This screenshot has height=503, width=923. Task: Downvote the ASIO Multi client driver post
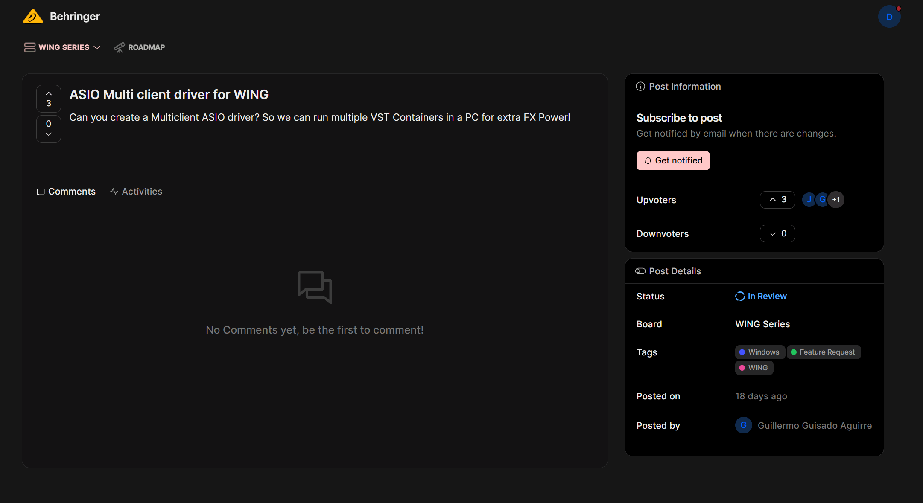pyautogui.click(x=49, y=129)
